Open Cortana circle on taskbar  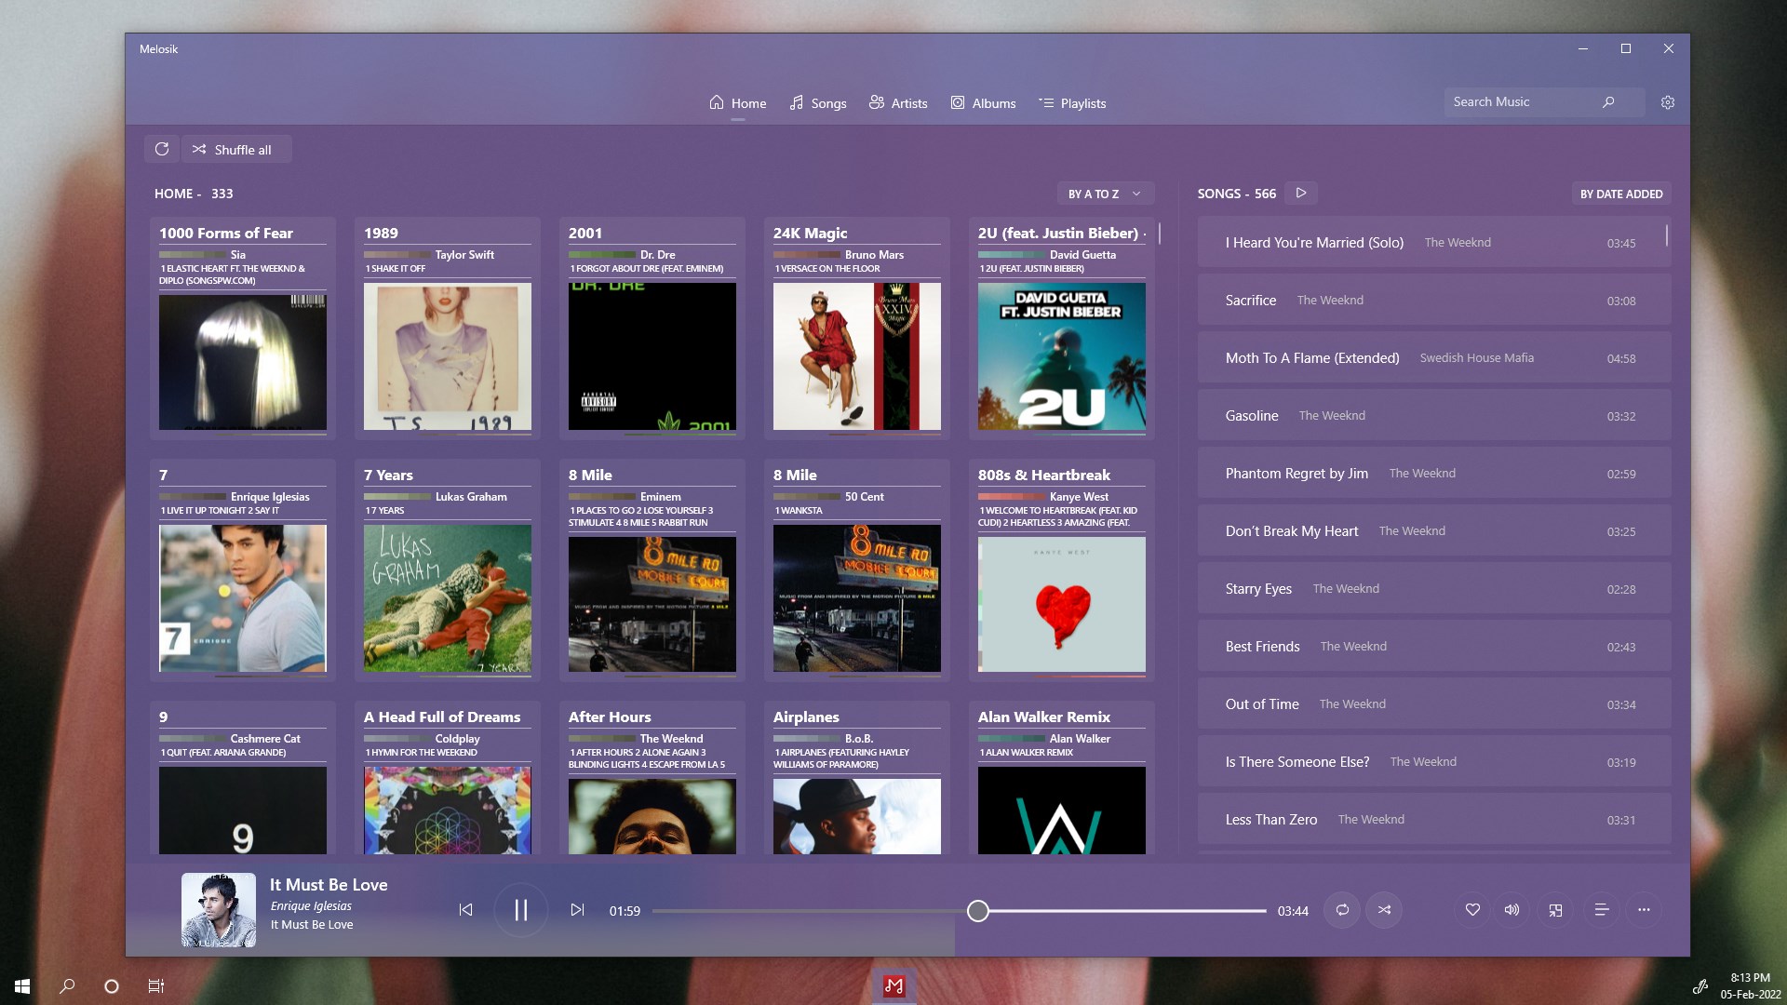(112, 986)
